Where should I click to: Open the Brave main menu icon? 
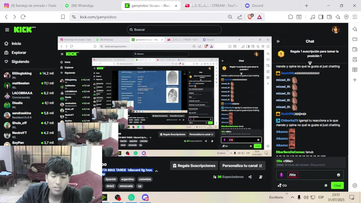coord(355,17)
